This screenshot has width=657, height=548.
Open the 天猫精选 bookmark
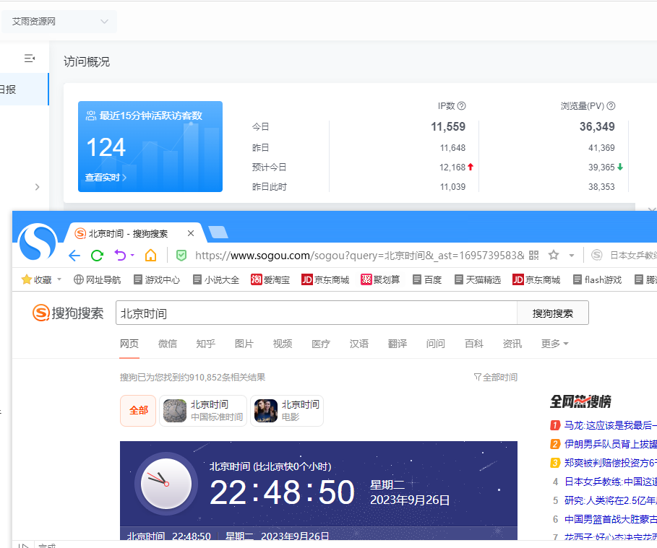pyautogui.click(x=478, y=279)
